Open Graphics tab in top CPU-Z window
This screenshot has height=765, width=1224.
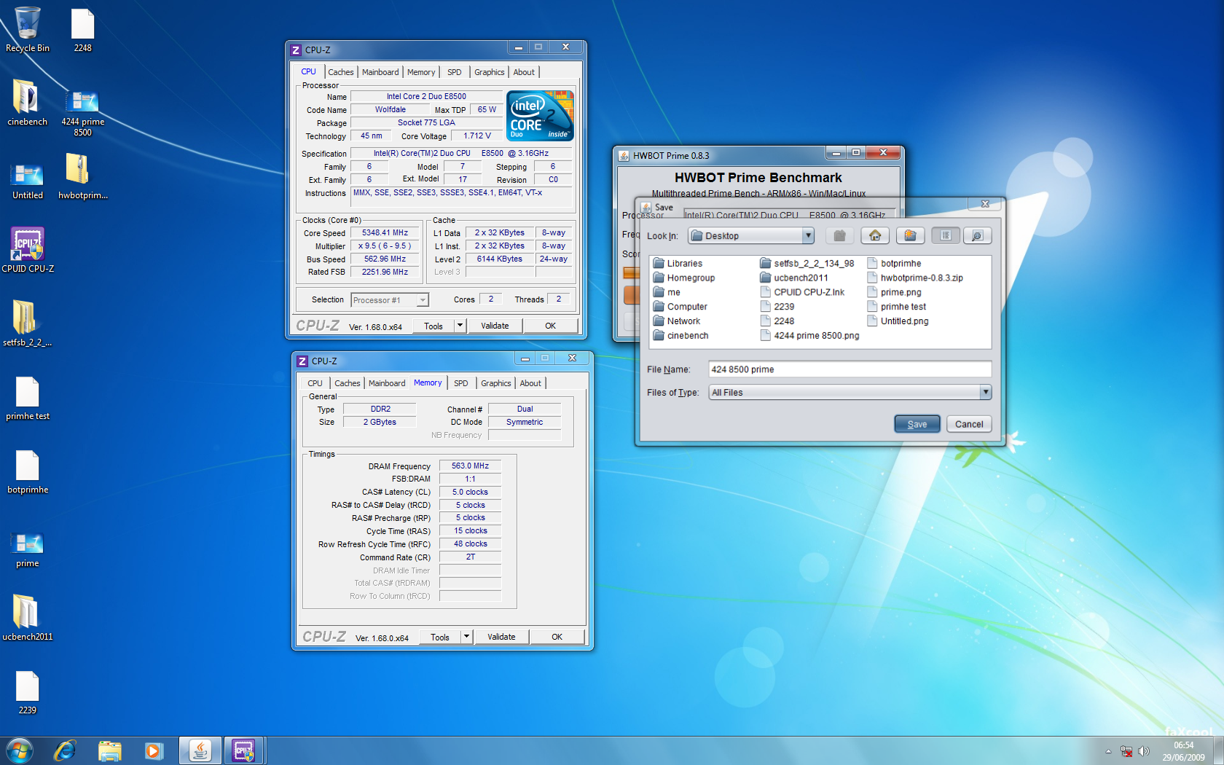click(x=489, y=72)
